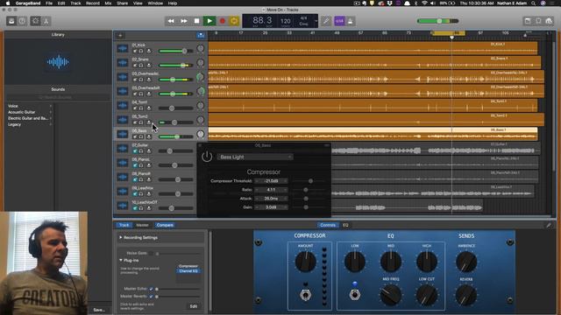Click the Fast Forward transport button
The image size is (561, 315).
point(184,21)
